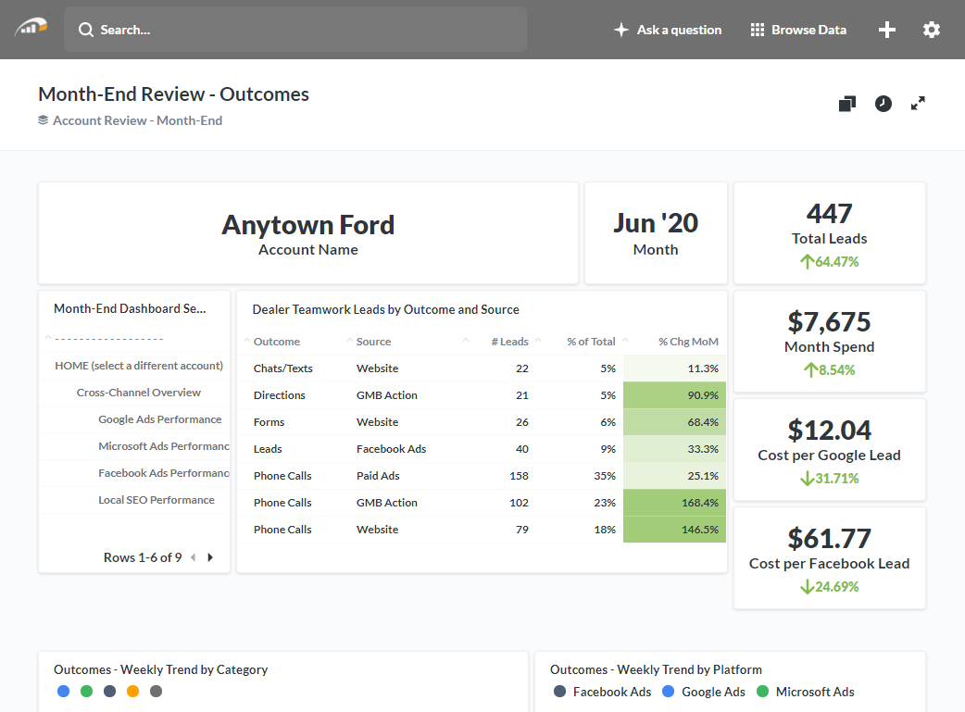Open Browse Data menu
965x712 pixels.
point(798,30)
